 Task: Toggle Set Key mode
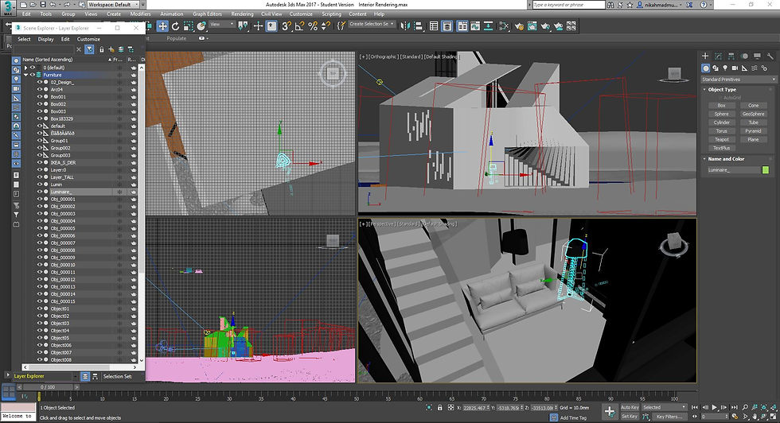pyautogui.click(x=630, y=417)
